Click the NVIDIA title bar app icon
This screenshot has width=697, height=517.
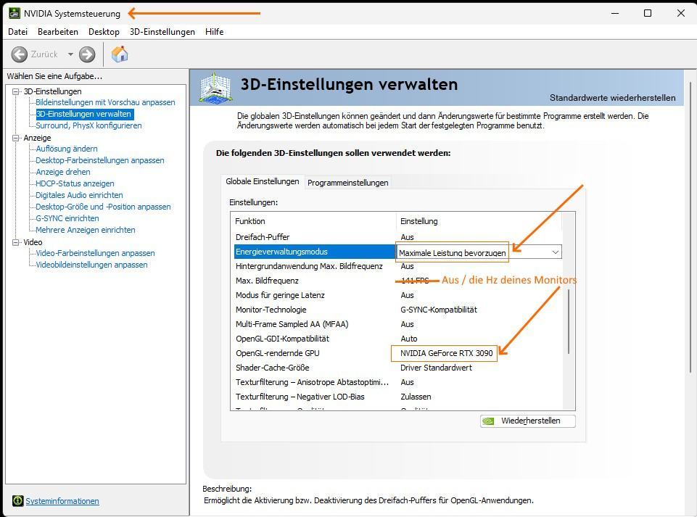(x=15, y=13)
